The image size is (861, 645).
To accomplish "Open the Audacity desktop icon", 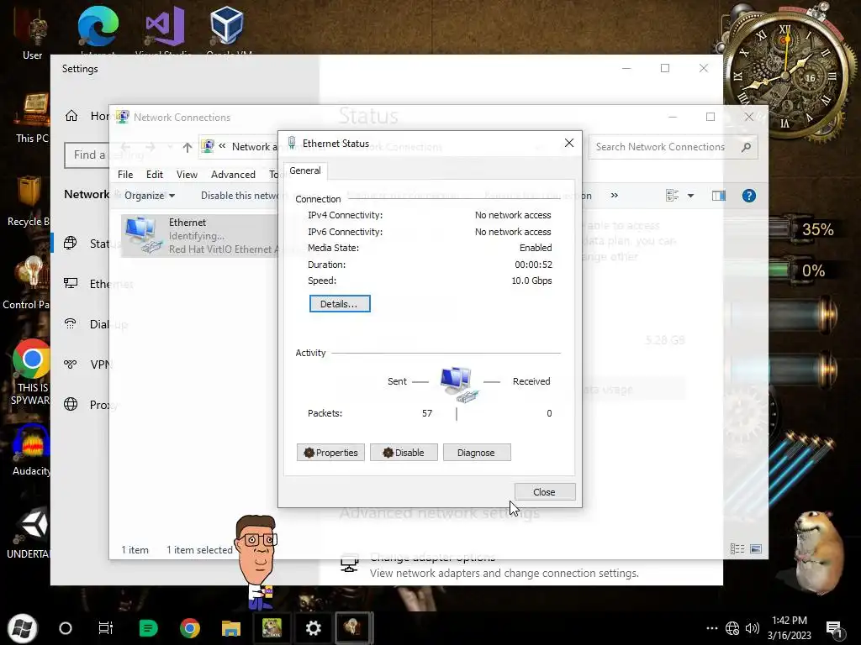I will point(31,450).
